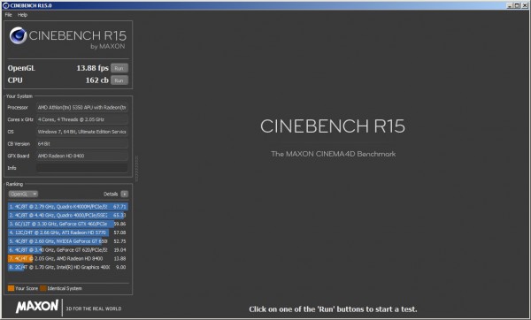Open the OpenGL ranking dropdown

click(x=23, y=194)
